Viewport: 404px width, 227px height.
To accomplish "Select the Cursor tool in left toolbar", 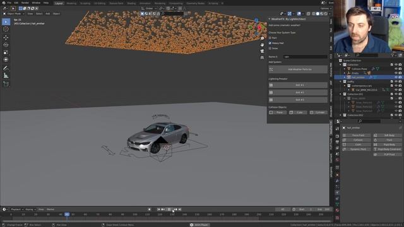I will pos(6,29).
